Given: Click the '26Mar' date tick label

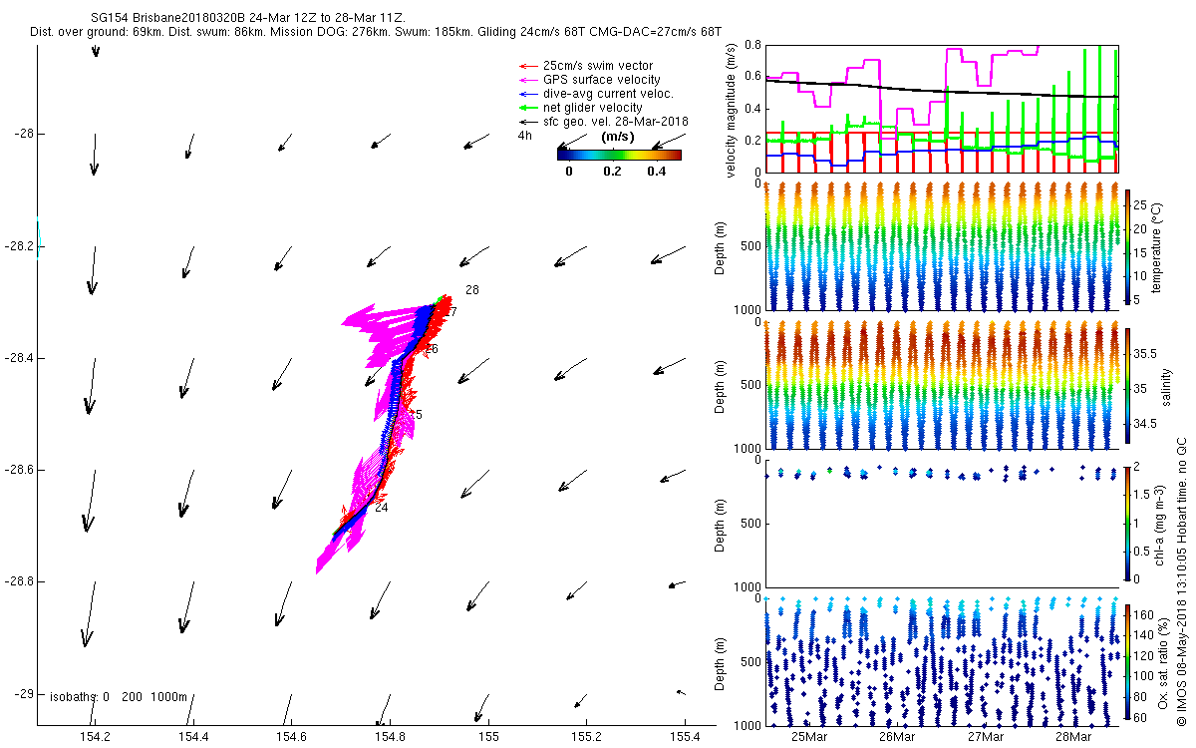Looking at the screenshot, I should coord(897,737).
